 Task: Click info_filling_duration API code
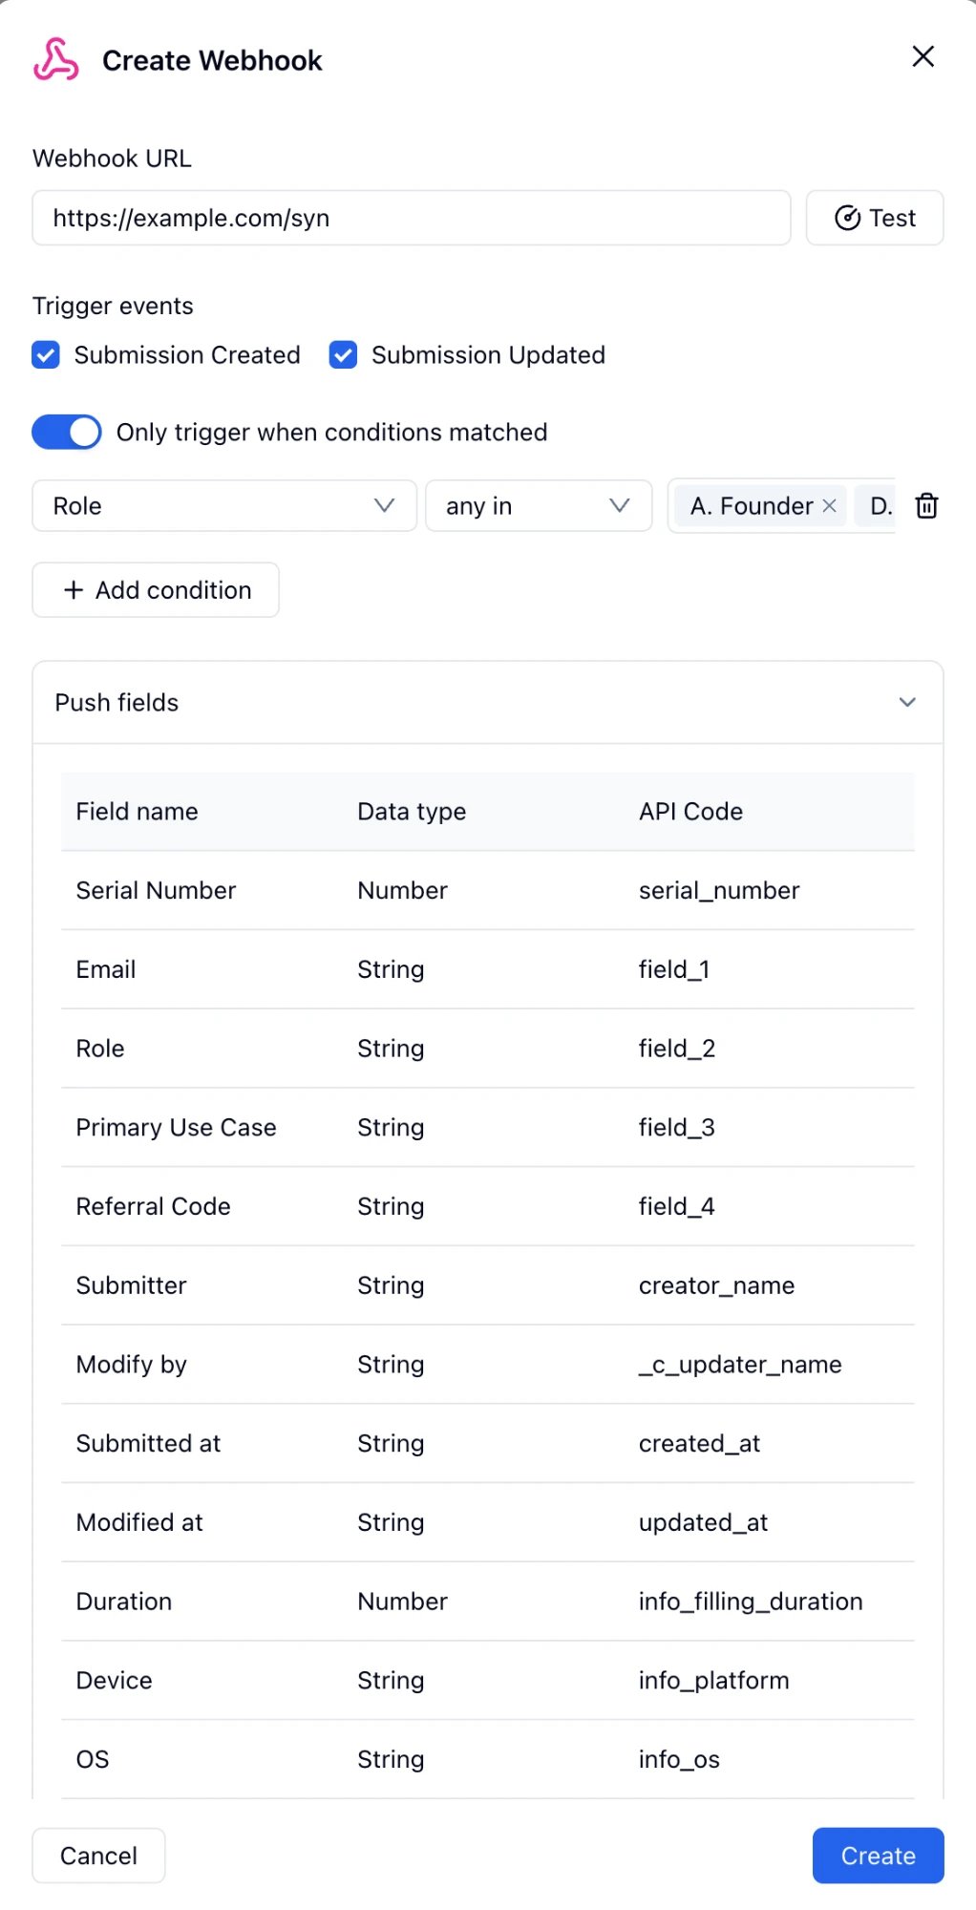tap(751, 1602)
